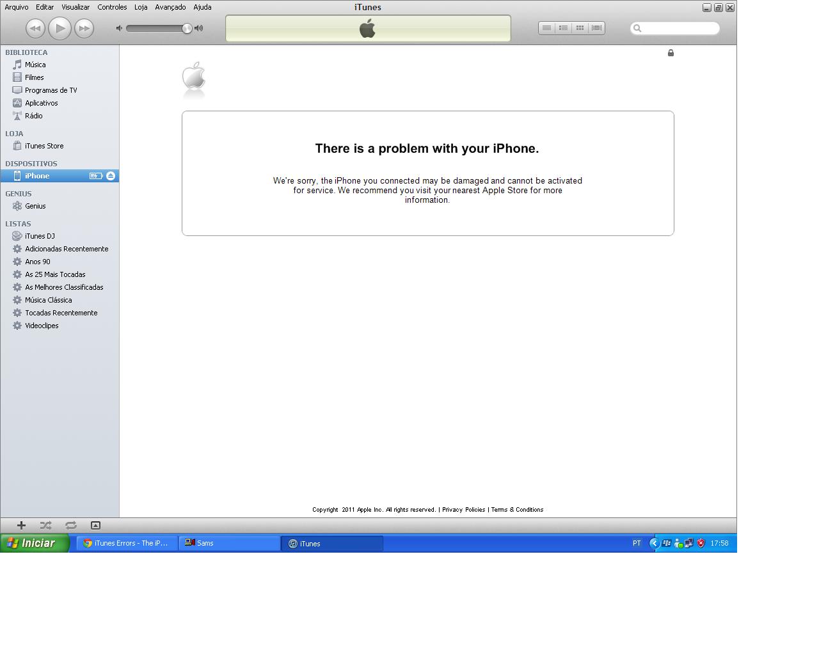The image size is (819, 655).
Task: Click the Apple logo in status display
Action: [367, 28]
